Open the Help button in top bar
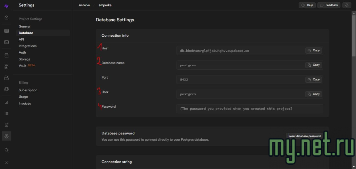This screenshot has height=169, width=356. [307, 5]
